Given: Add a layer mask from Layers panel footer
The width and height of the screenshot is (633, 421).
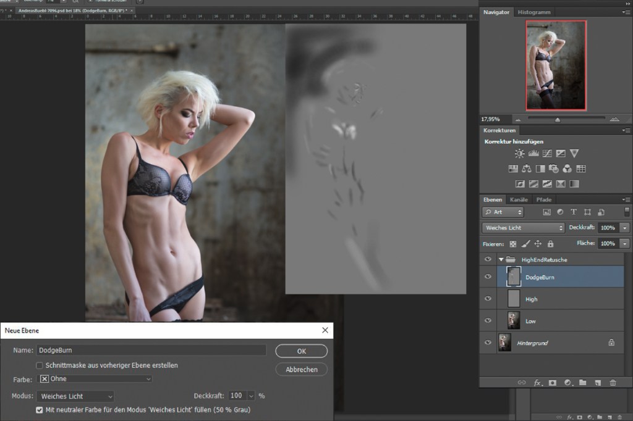Looking at the screenshot, I should tap(552, 383).
